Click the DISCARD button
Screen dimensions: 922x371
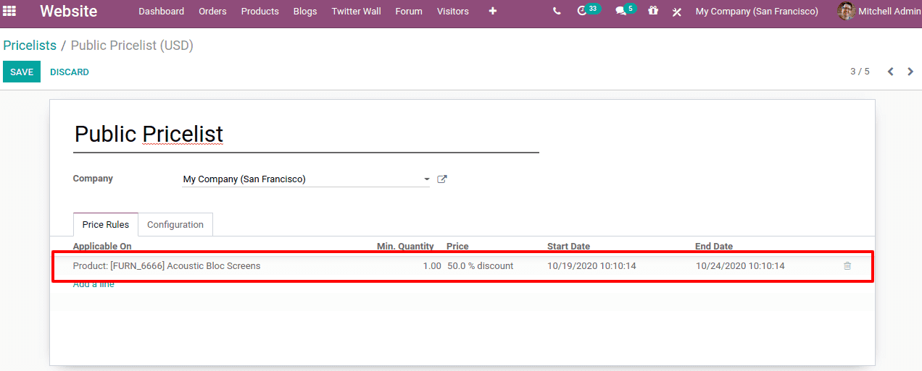(x=70, y=72)
